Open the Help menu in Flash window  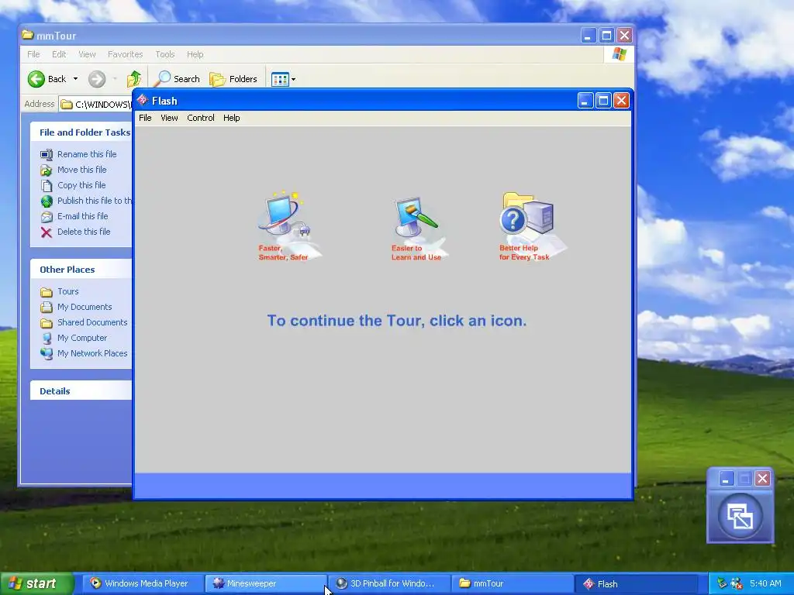coord(231,118)
